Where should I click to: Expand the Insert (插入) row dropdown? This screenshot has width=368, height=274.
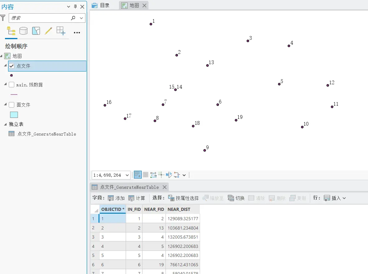point(344,198)
